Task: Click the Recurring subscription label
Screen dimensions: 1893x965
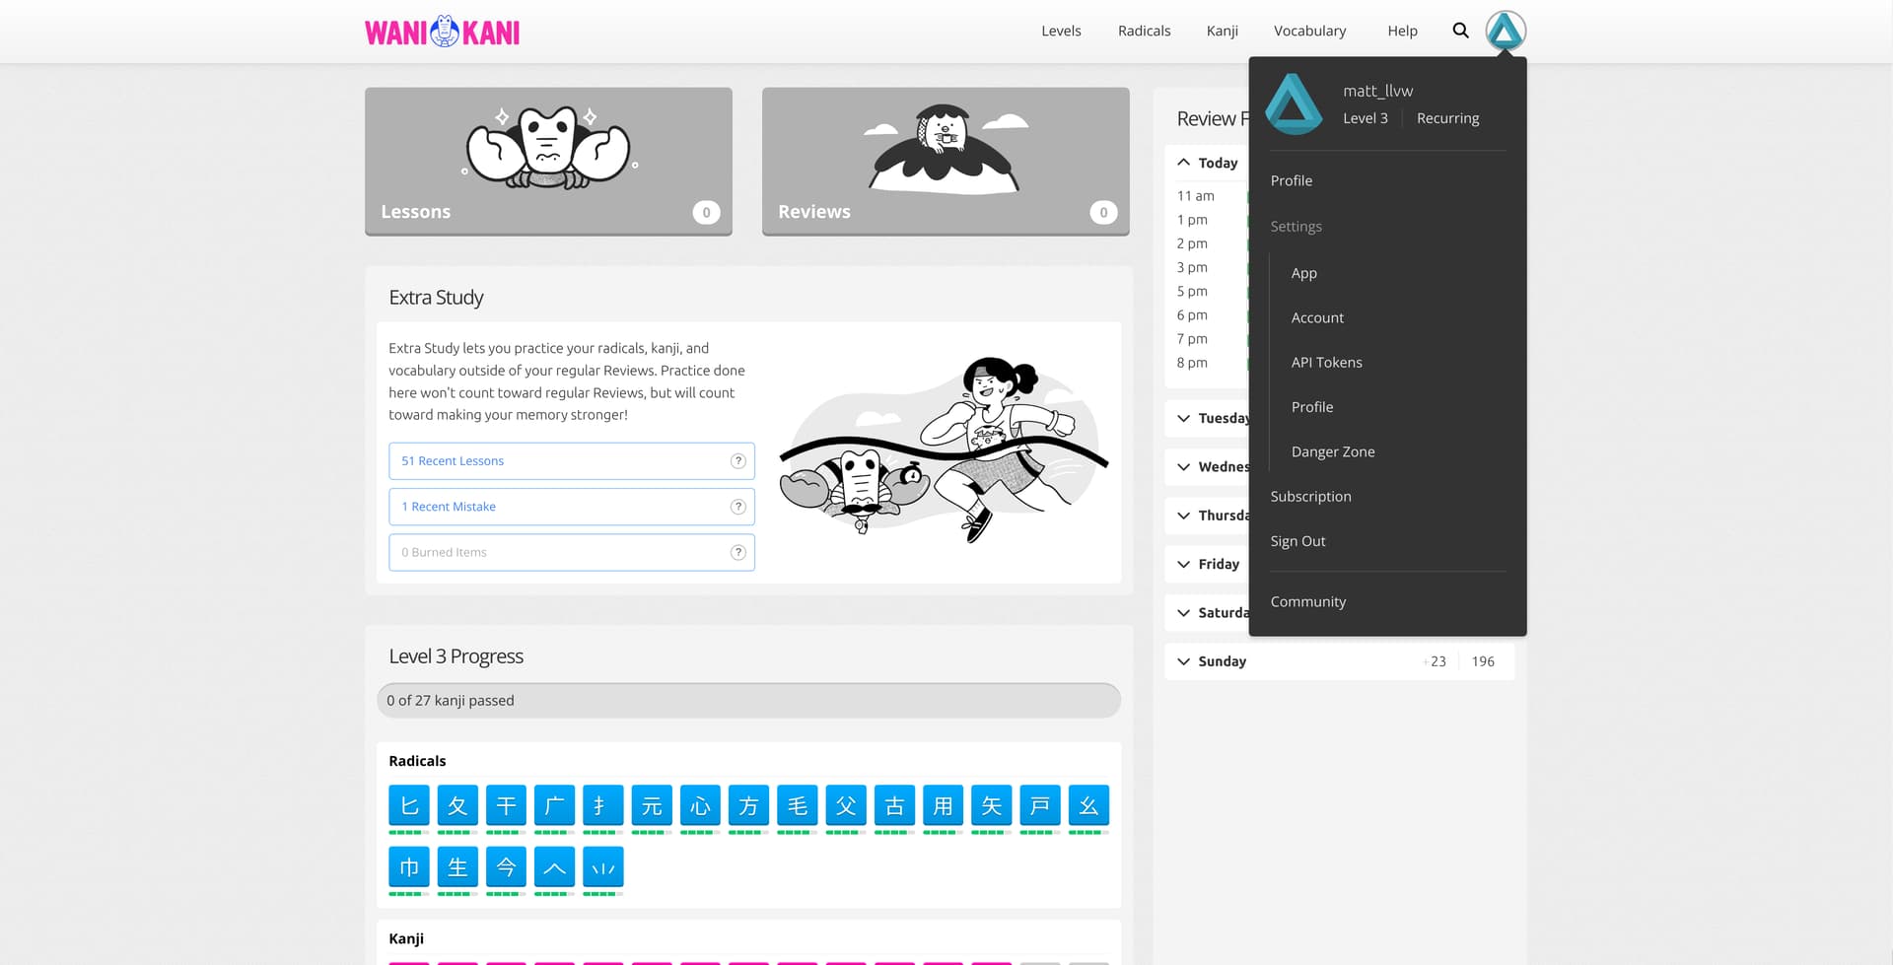Action: [x=1447, y=118]
